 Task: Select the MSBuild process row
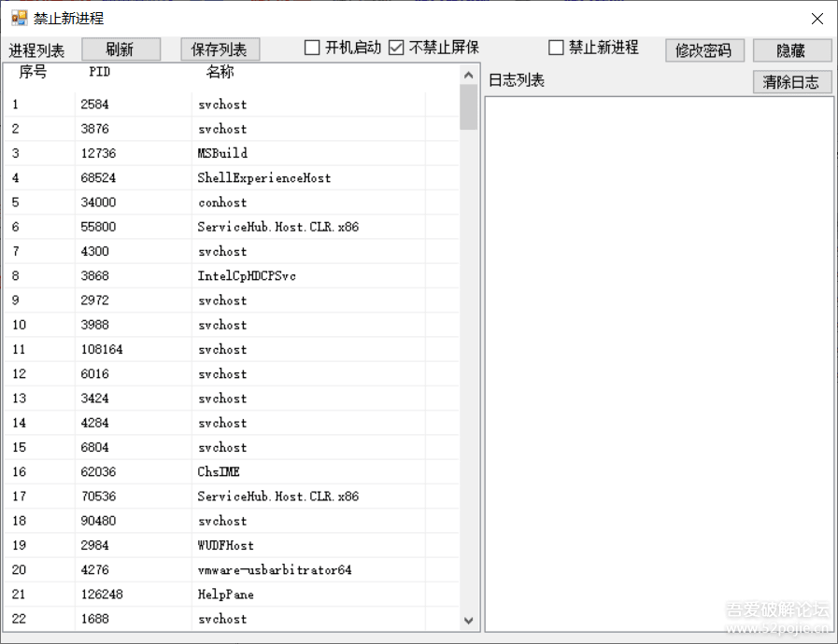click(221, 153)
